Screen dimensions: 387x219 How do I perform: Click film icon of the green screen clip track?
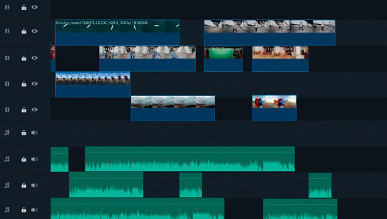(7, 58)
